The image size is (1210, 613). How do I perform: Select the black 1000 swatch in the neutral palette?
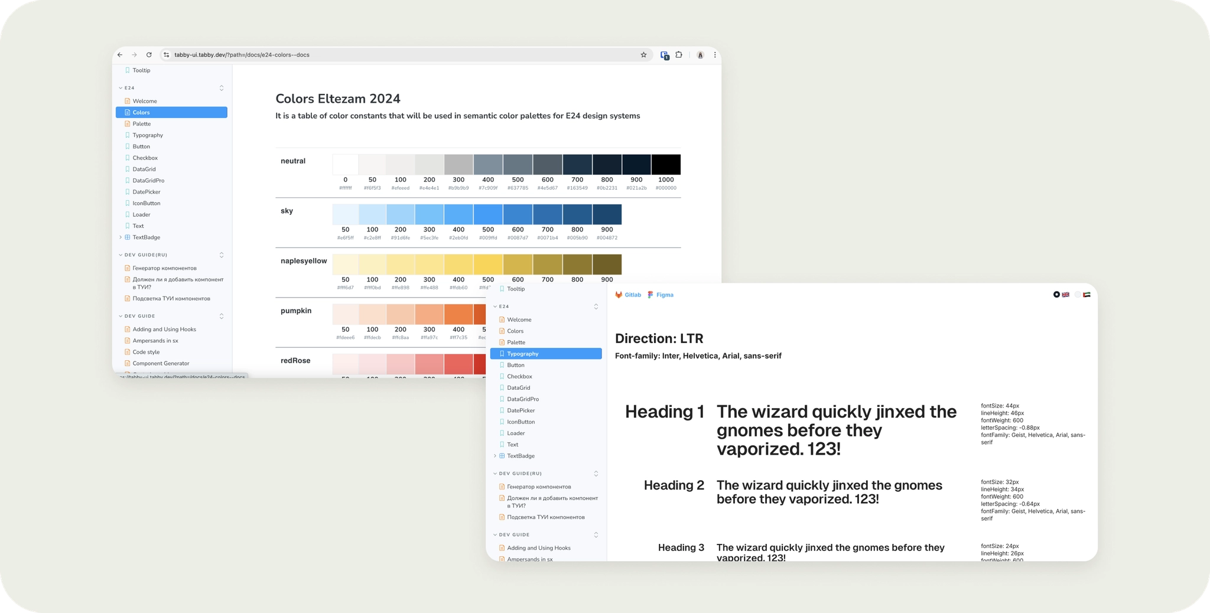[666, 164]
